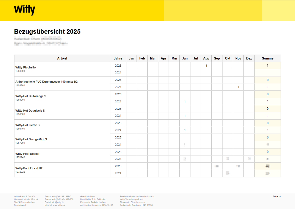The height and width of the screenshot is (209, 295).
Task: Click the Summe column header
Action: click(x=268, y=58)
